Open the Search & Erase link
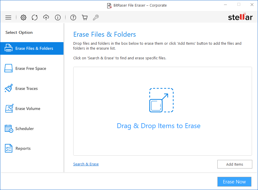The image size is (258, 190). [86, 164]
